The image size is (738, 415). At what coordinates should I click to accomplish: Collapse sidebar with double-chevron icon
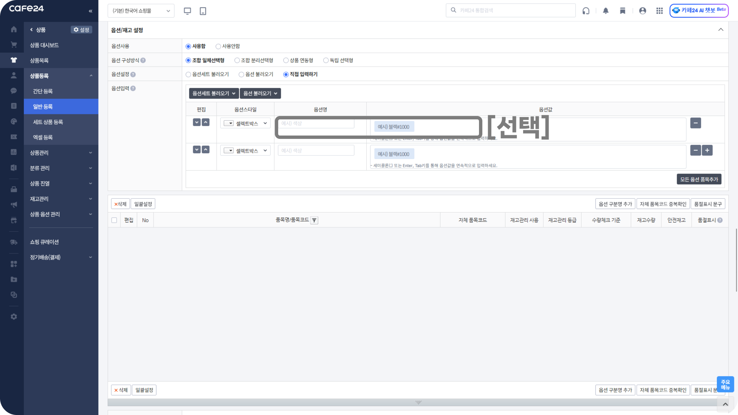[x=90, y=11]
